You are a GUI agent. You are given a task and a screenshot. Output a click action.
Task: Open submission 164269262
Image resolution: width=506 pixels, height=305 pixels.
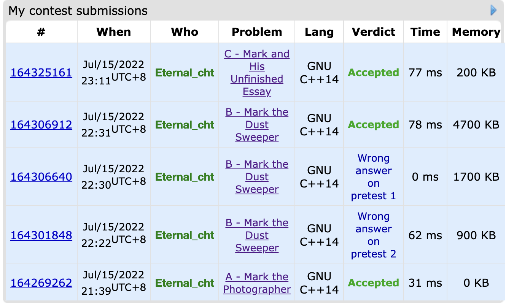pyautogui.click(x=41, y=283)
